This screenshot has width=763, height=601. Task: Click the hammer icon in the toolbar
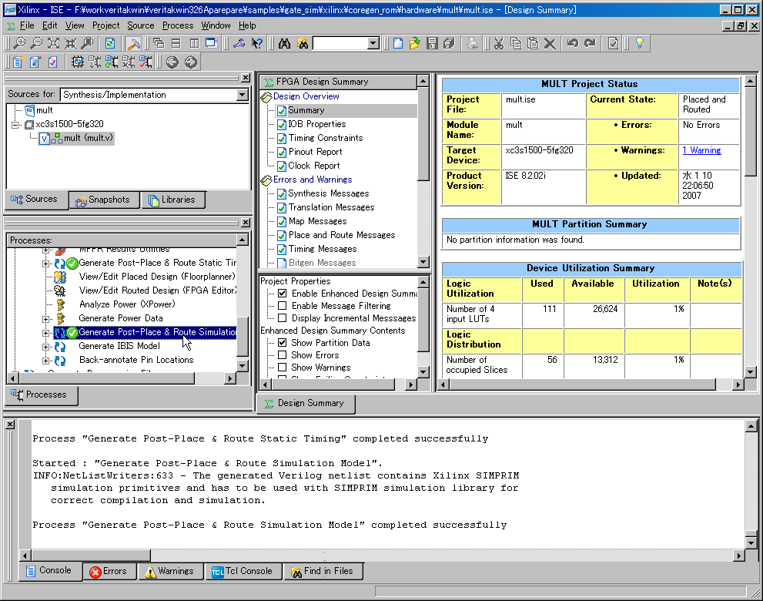point(132,43)
